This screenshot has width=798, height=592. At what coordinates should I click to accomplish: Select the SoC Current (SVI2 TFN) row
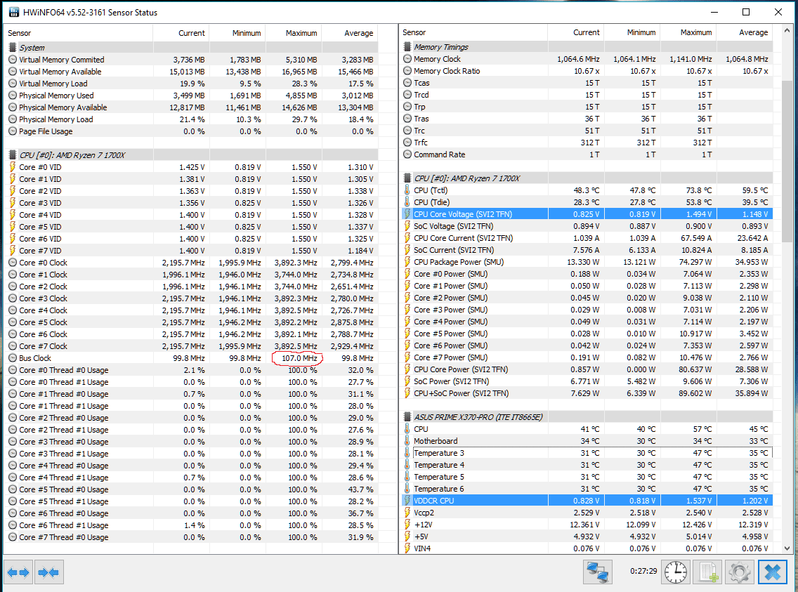point(587,250)
